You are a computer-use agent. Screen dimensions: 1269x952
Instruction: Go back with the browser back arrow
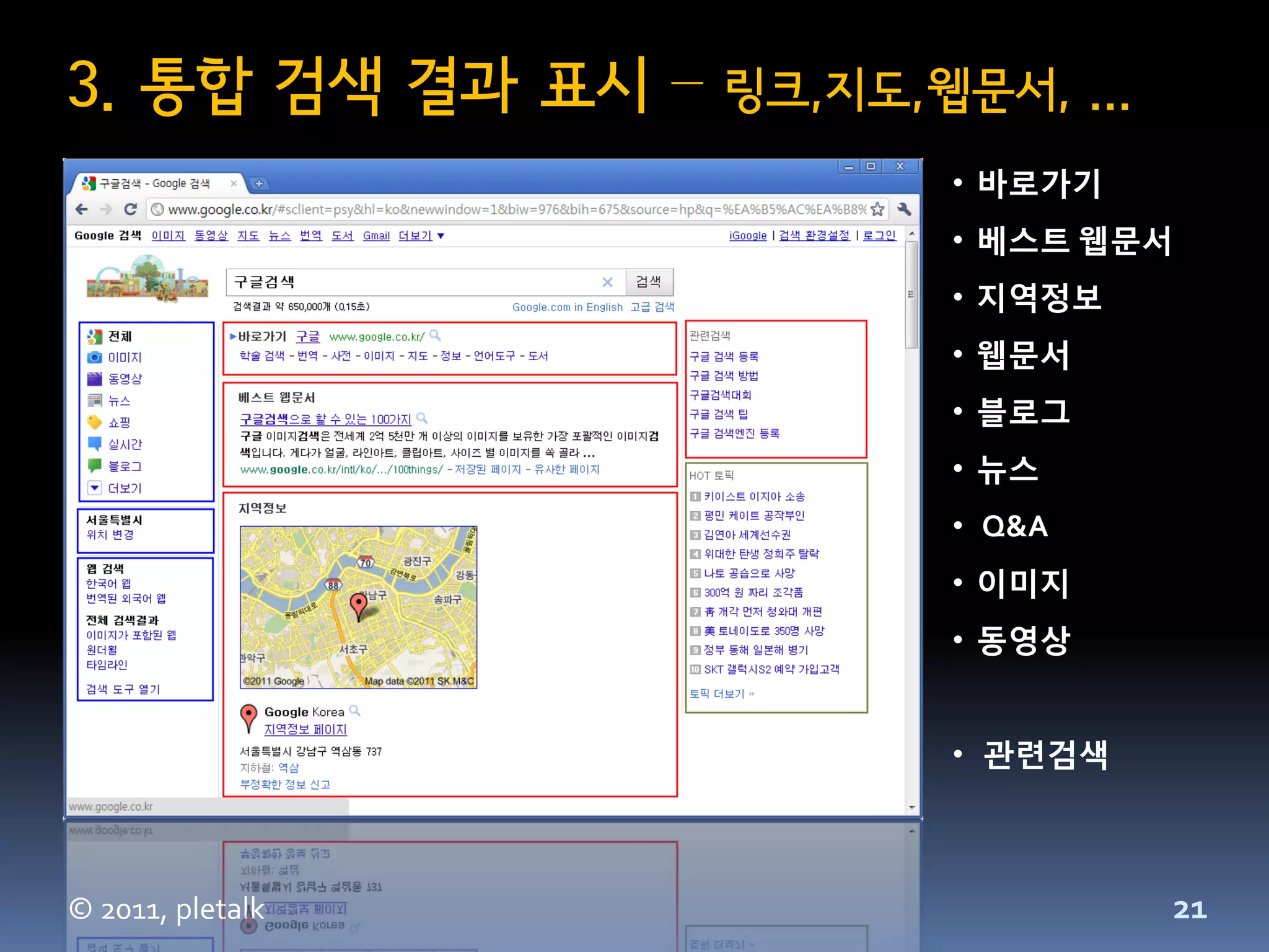pyautogui.click(x=82, y=209)
